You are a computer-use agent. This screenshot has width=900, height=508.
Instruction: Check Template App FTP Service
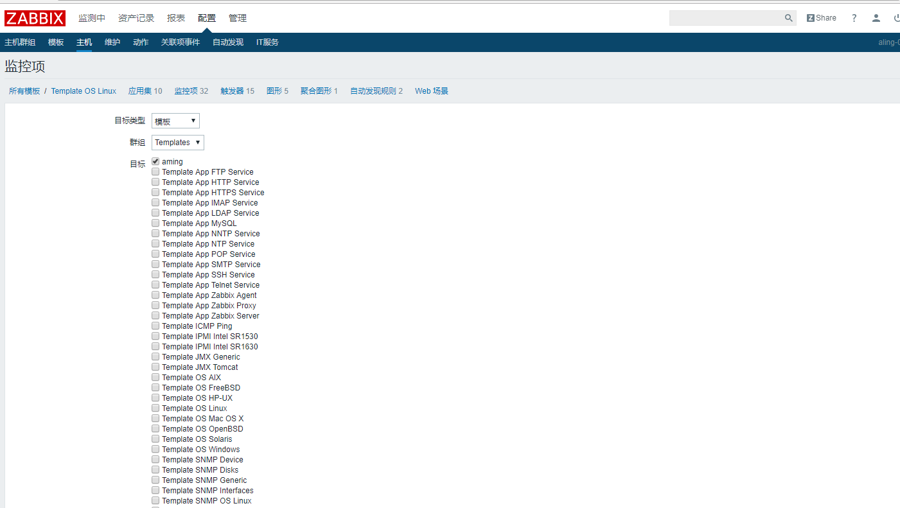155,171
